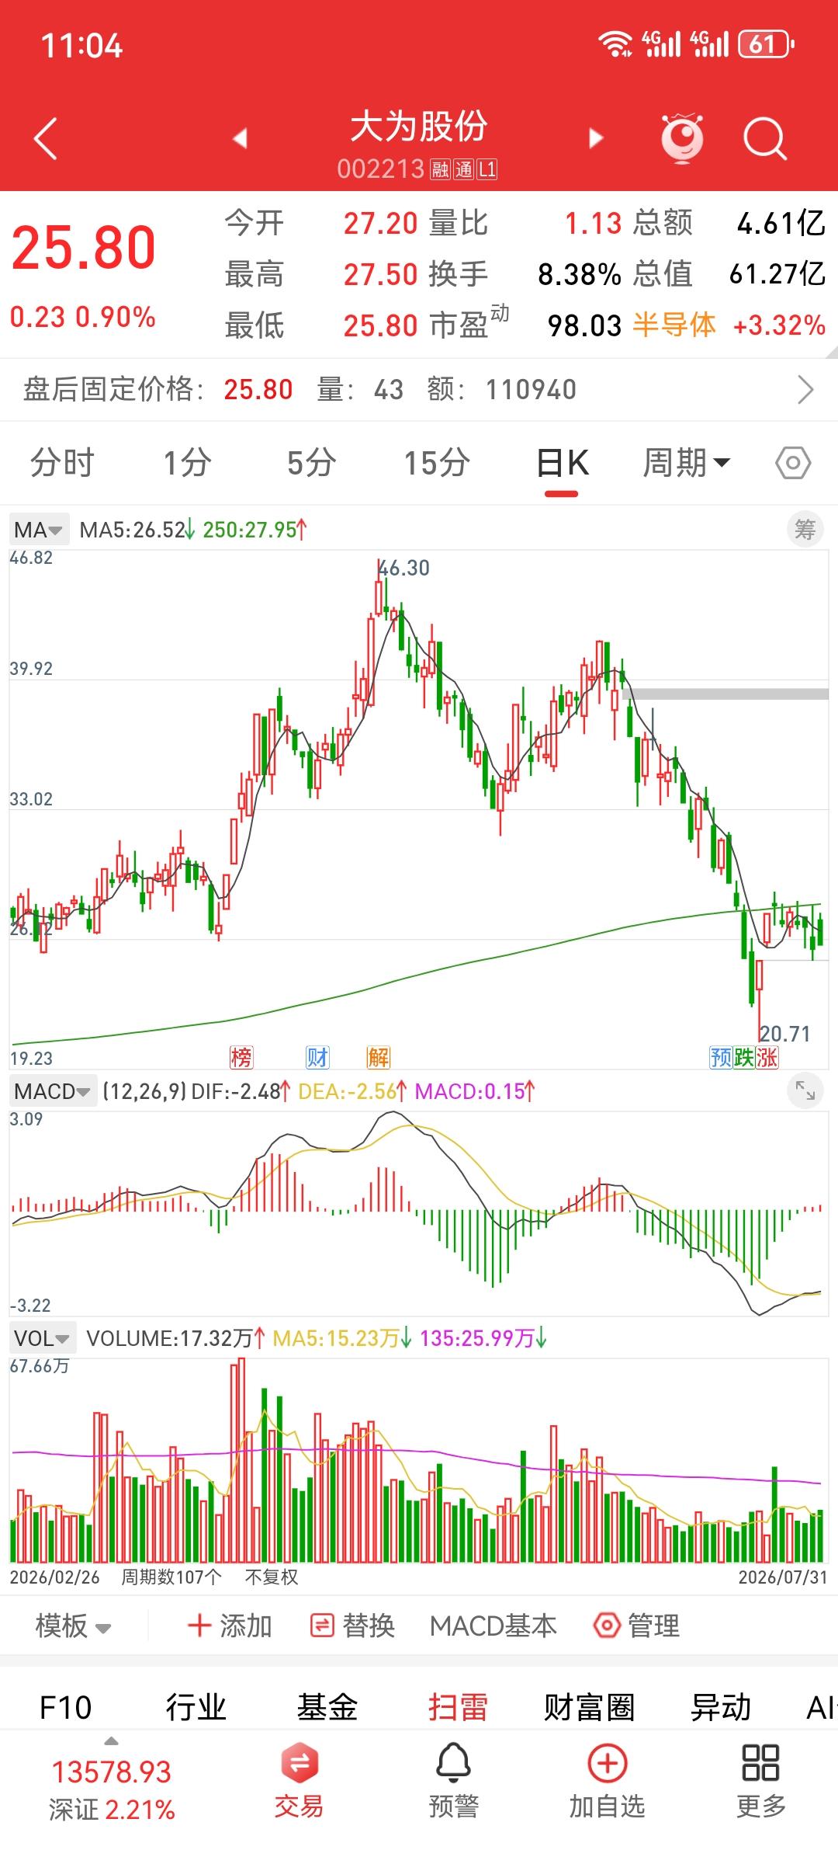Tap 添加 to add indicator

230,1626
